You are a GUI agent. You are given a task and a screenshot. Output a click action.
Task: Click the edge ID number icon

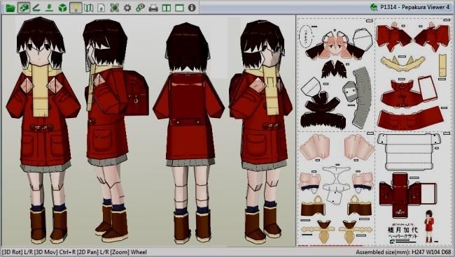click(x=49, y=8)
